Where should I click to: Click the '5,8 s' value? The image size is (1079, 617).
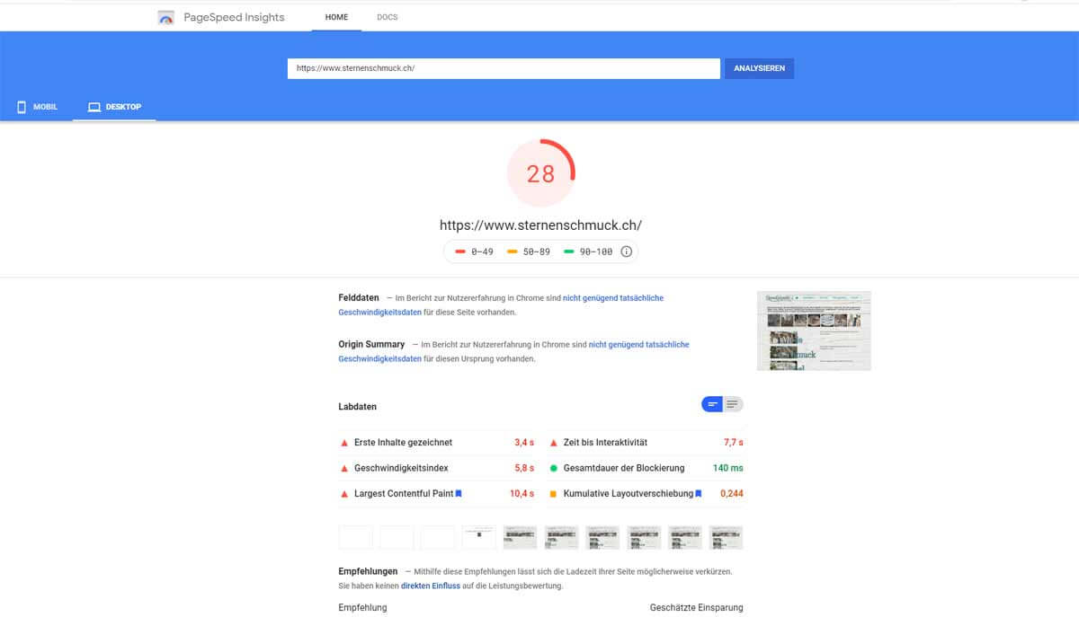point(524,468)
